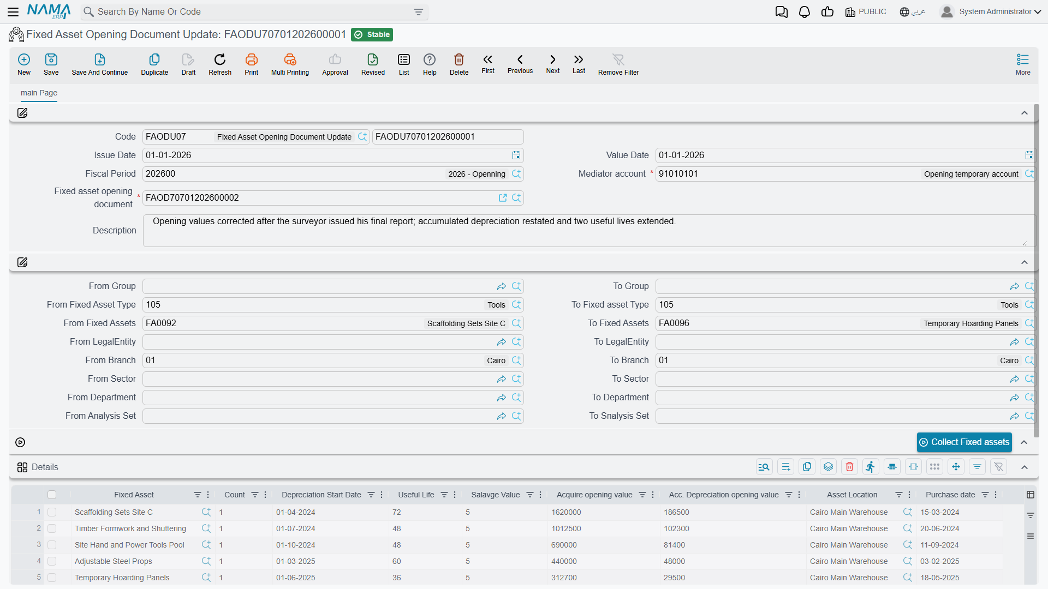Check the Temporary Hoarding Panels row
Screen dimensions: 1048x589
(x=52, y=578)
